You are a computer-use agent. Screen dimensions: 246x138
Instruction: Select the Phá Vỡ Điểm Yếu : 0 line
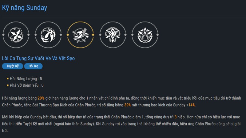coord(27,86)
